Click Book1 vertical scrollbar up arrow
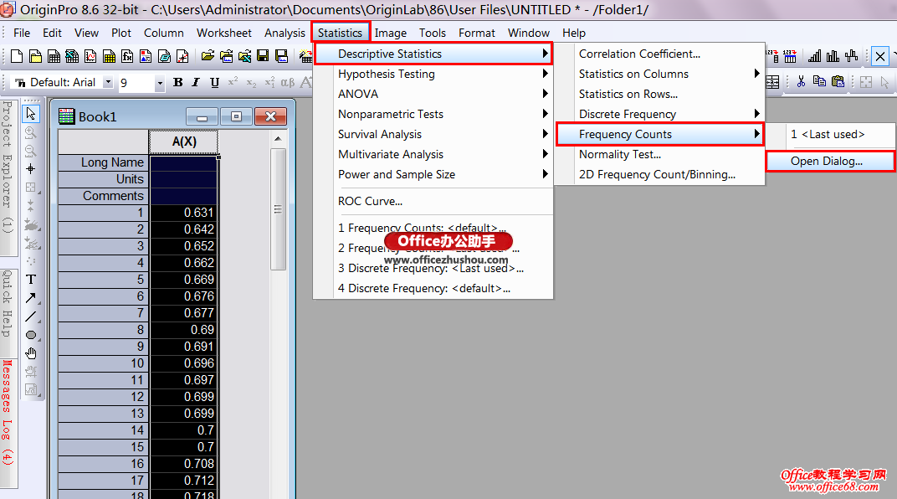 click(278, 138)
